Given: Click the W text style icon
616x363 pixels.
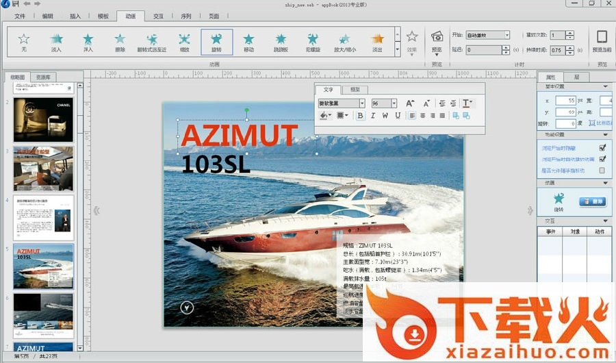Looking at the screenshot, I should [x=385, y=116].
